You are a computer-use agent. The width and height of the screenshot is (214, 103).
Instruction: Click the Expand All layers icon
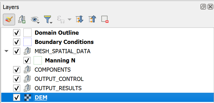click(x=80, y=19)
